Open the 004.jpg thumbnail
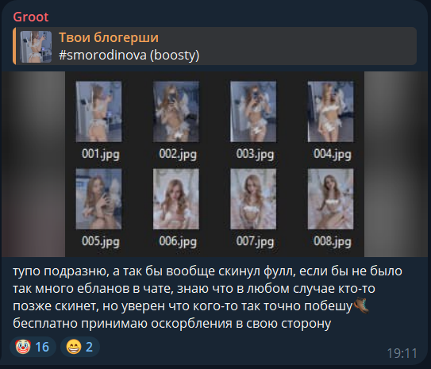Image resolution: width=431 pixels, height=369 pixels. pyautogui.click(x=330, y=111)
